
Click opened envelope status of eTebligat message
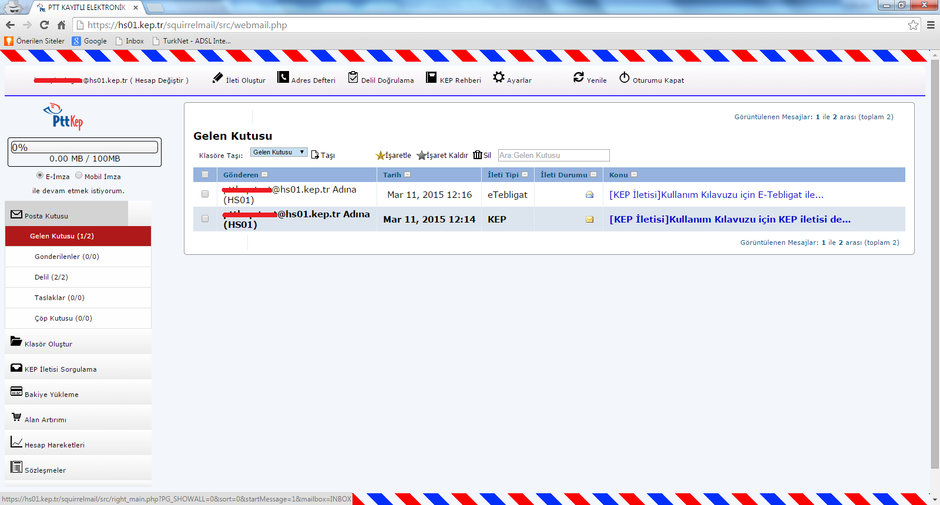(x=589, y=195)
